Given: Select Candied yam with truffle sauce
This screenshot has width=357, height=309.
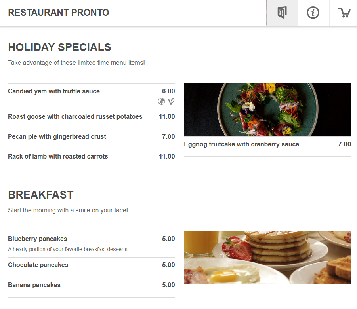Looking at the screenshot, I should tap(54, 91).
